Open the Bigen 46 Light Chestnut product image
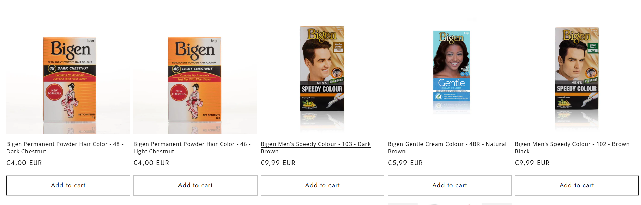641x205 pixels. [x=194, y=79]
